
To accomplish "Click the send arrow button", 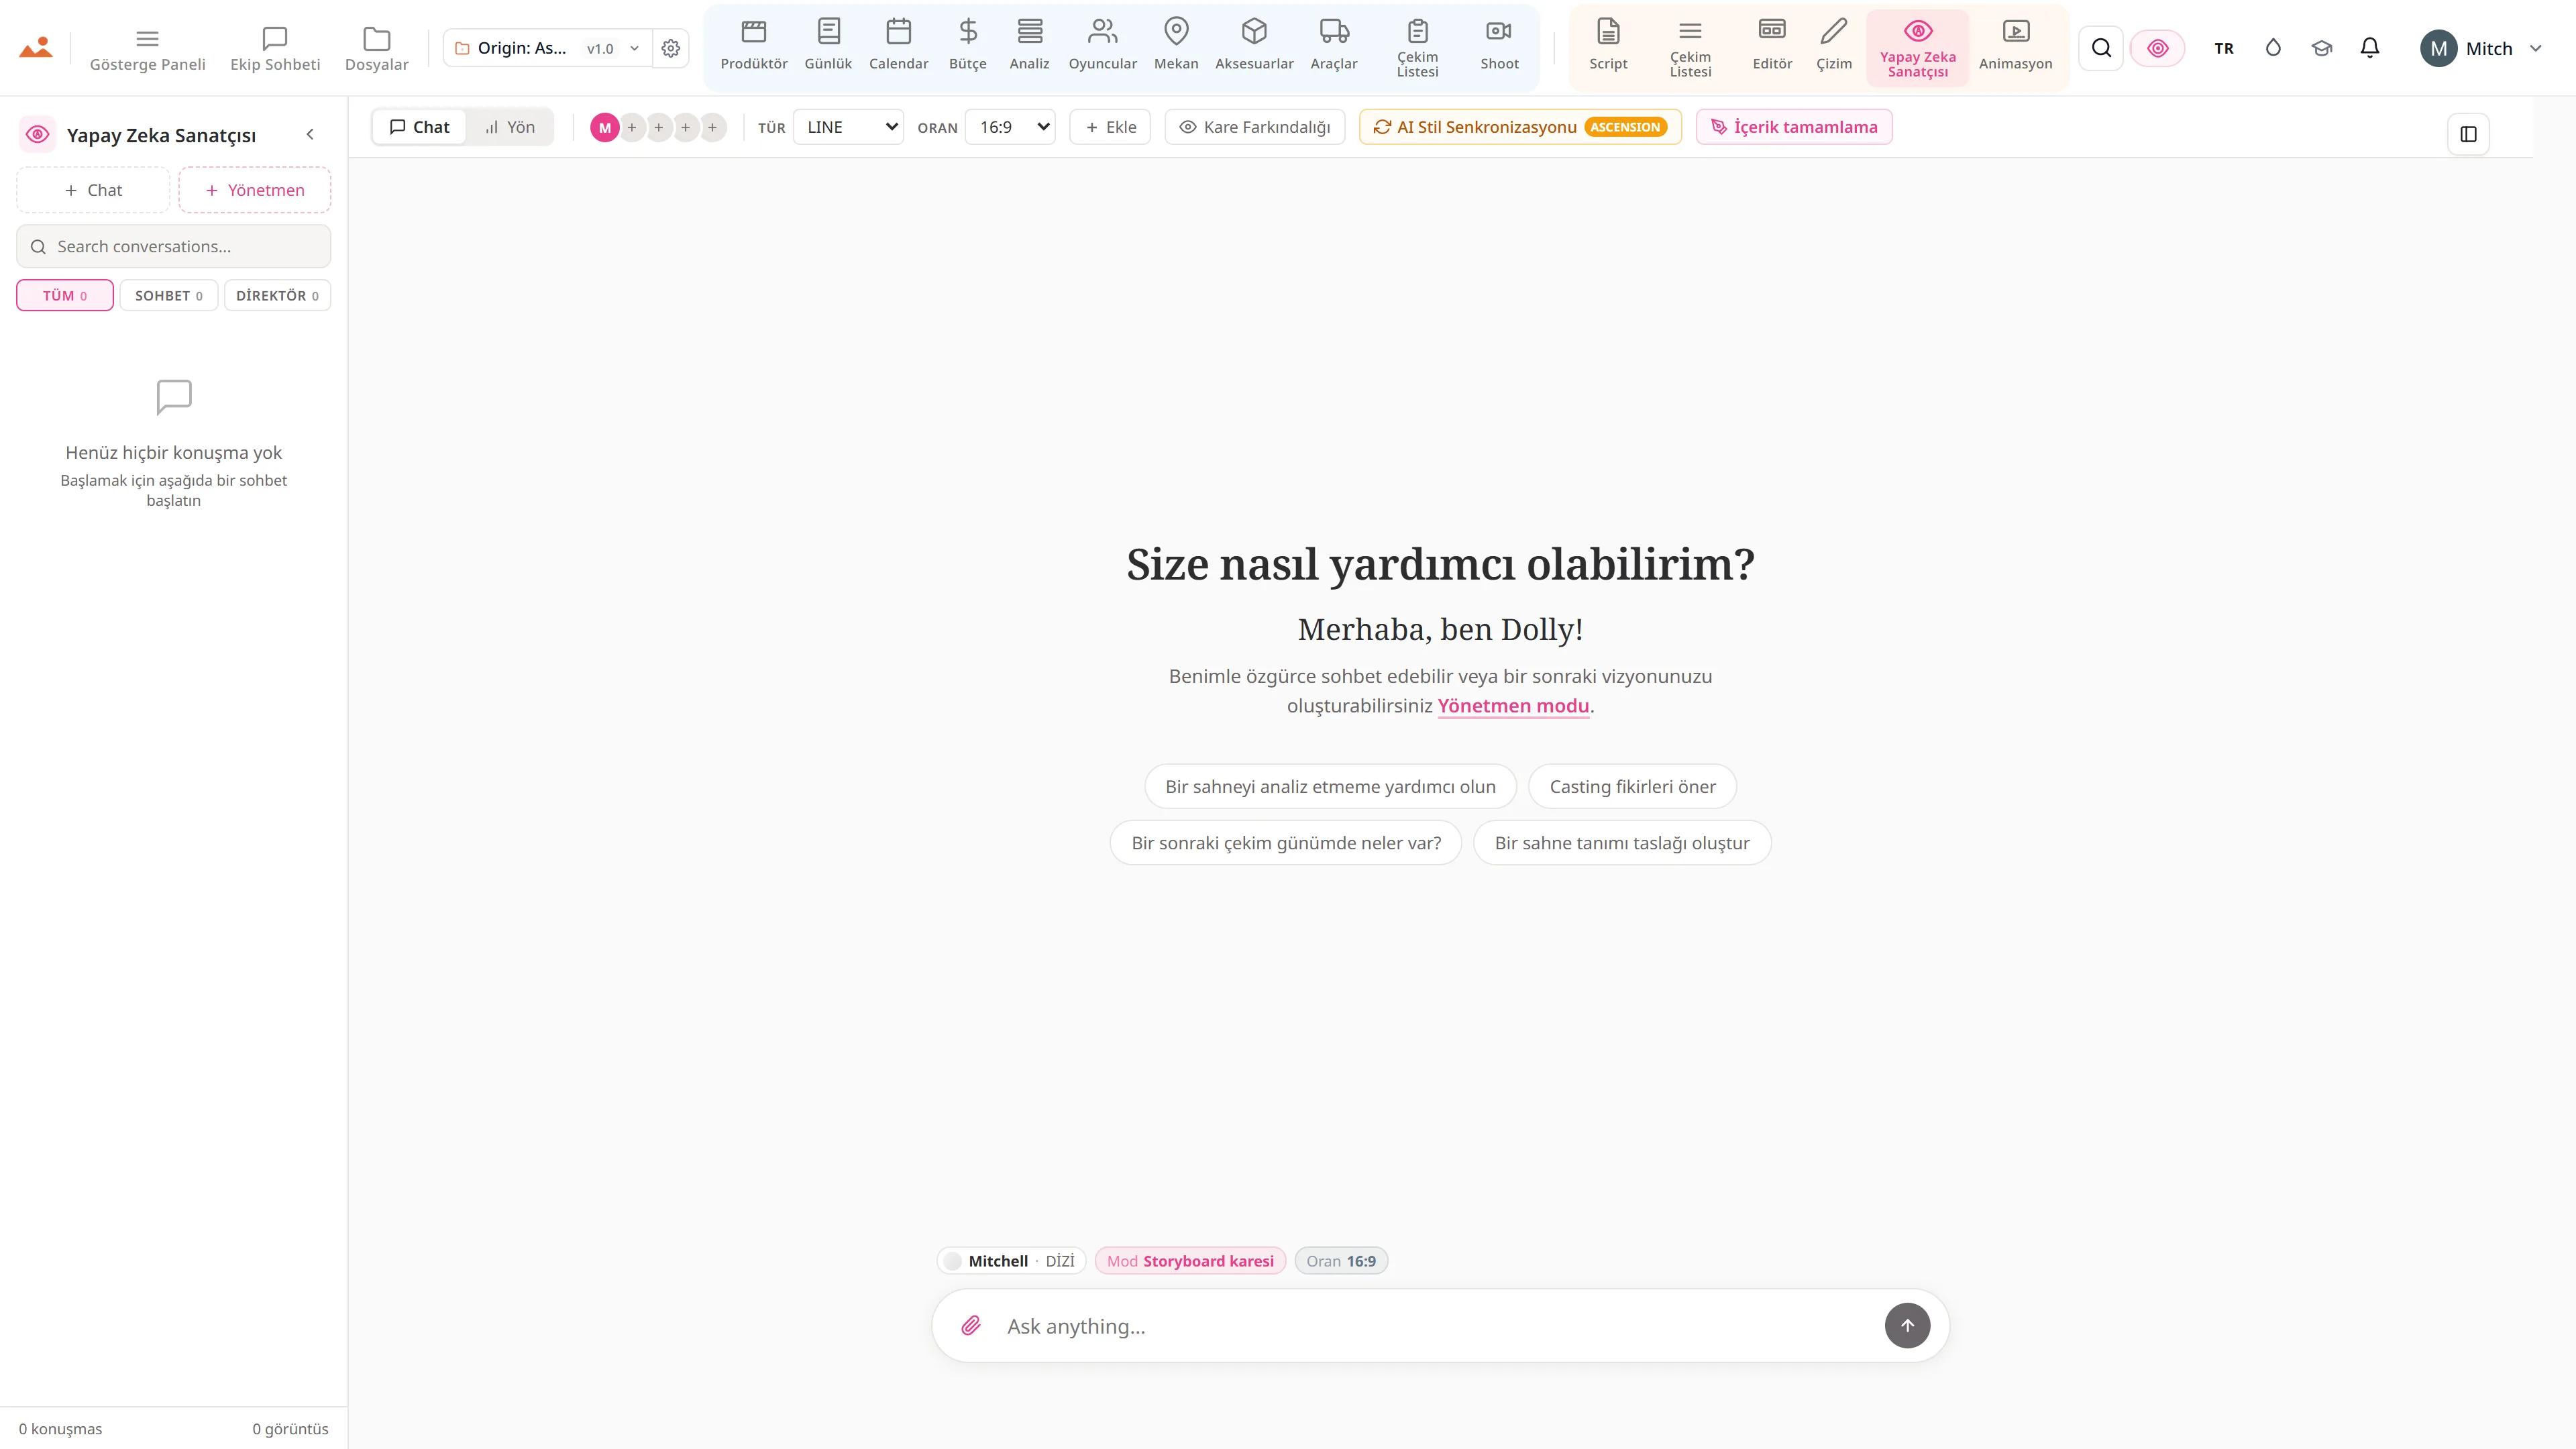I will (x=1907, y=1325).
